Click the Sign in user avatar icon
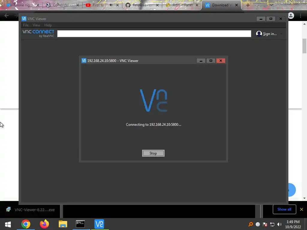The image size is (307, 230). pos(259,34)
